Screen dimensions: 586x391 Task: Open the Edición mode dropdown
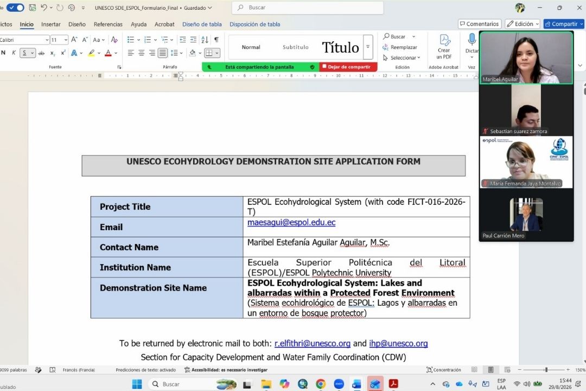coord(523,24)
